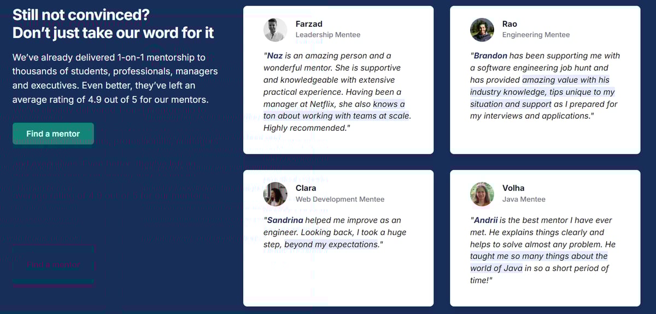Click highlighted text 'beyond my expectations'
The image size is (656, 314).
[x=331, y=244]
